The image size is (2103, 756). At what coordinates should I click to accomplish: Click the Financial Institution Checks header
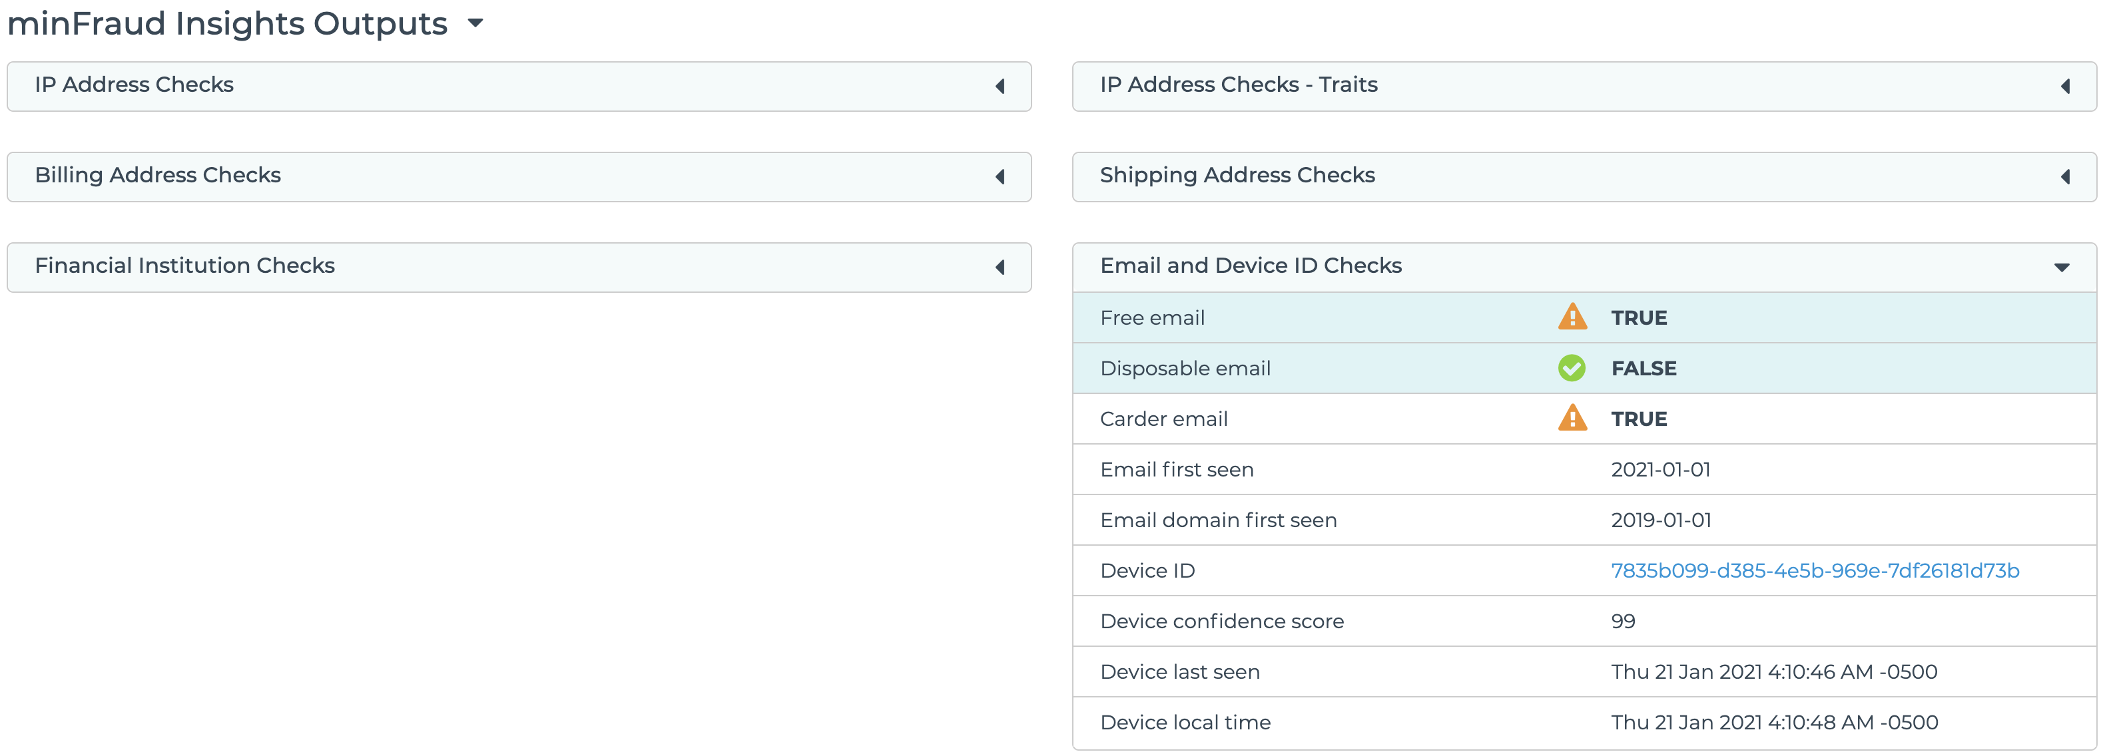point(184,266)
